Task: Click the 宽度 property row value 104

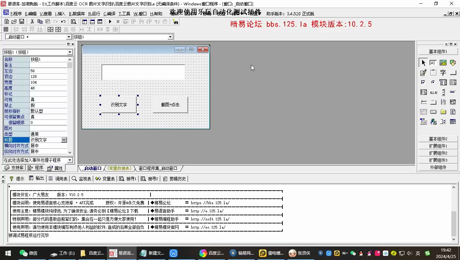Action: [48, 82]
